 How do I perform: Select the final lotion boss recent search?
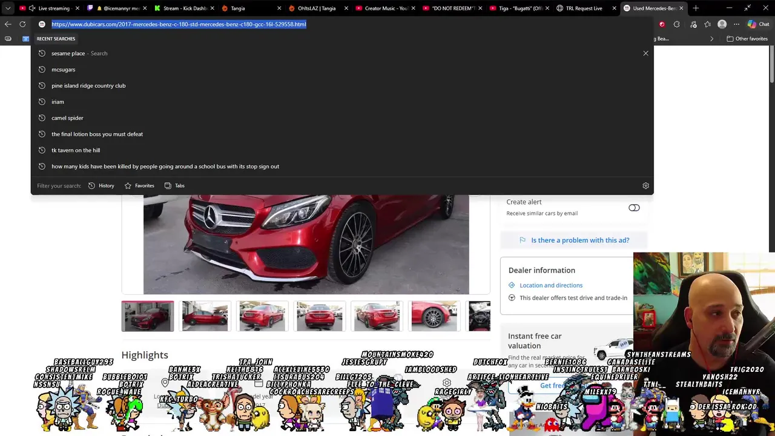pos(342,134)
